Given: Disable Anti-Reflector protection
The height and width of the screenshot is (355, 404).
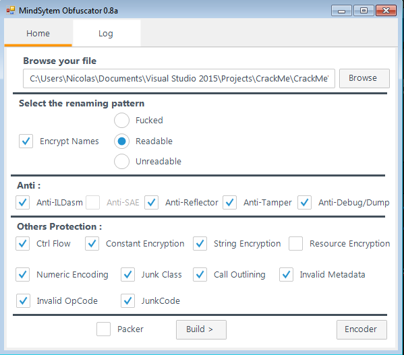Looking at the screenshot, I should [151, 203].
